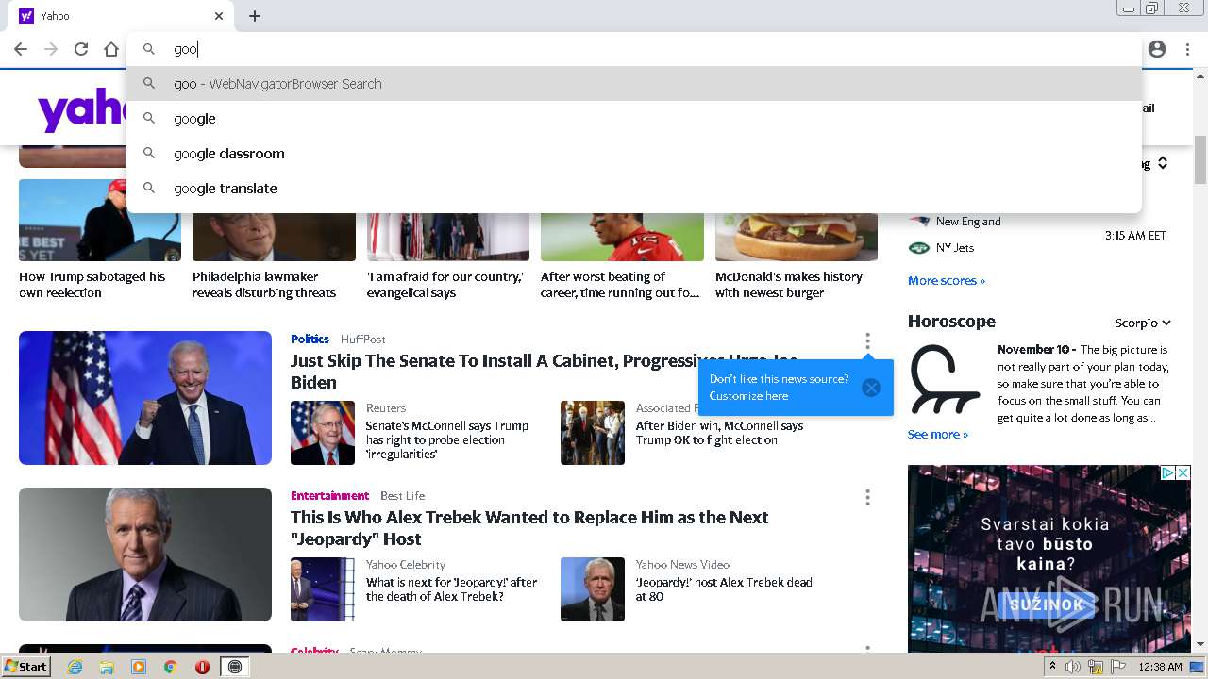
Task: Close the advertisement with the X icon
Action: (1183, 472)
